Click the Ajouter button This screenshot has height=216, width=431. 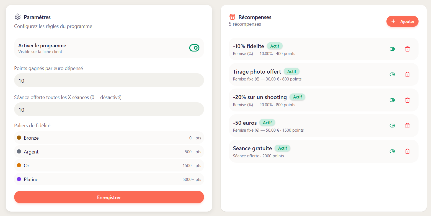(402, 21)
